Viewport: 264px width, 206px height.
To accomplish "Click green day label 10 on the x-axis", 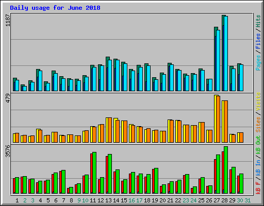I will click(x=85, y=200).
